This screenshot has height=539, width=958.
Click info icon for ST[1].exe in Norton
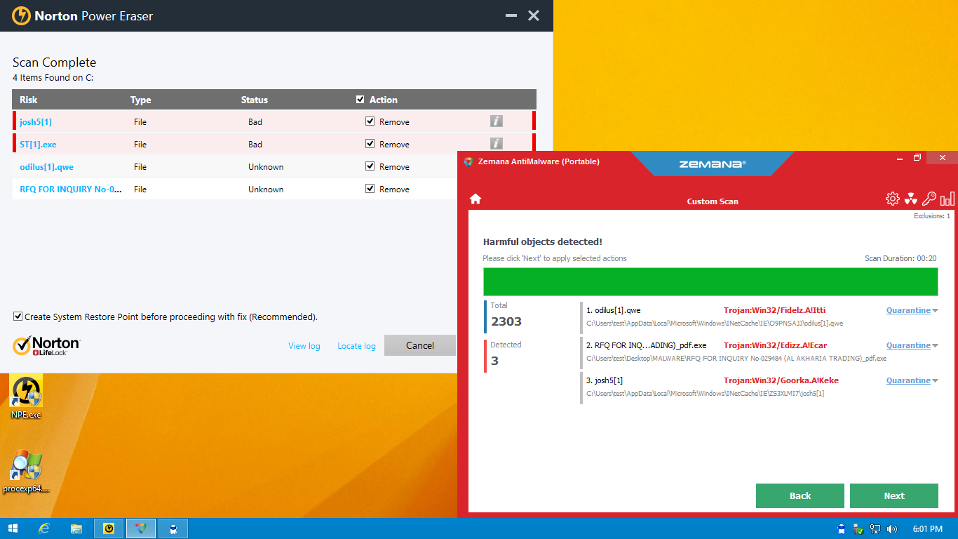tap(497, 144)
